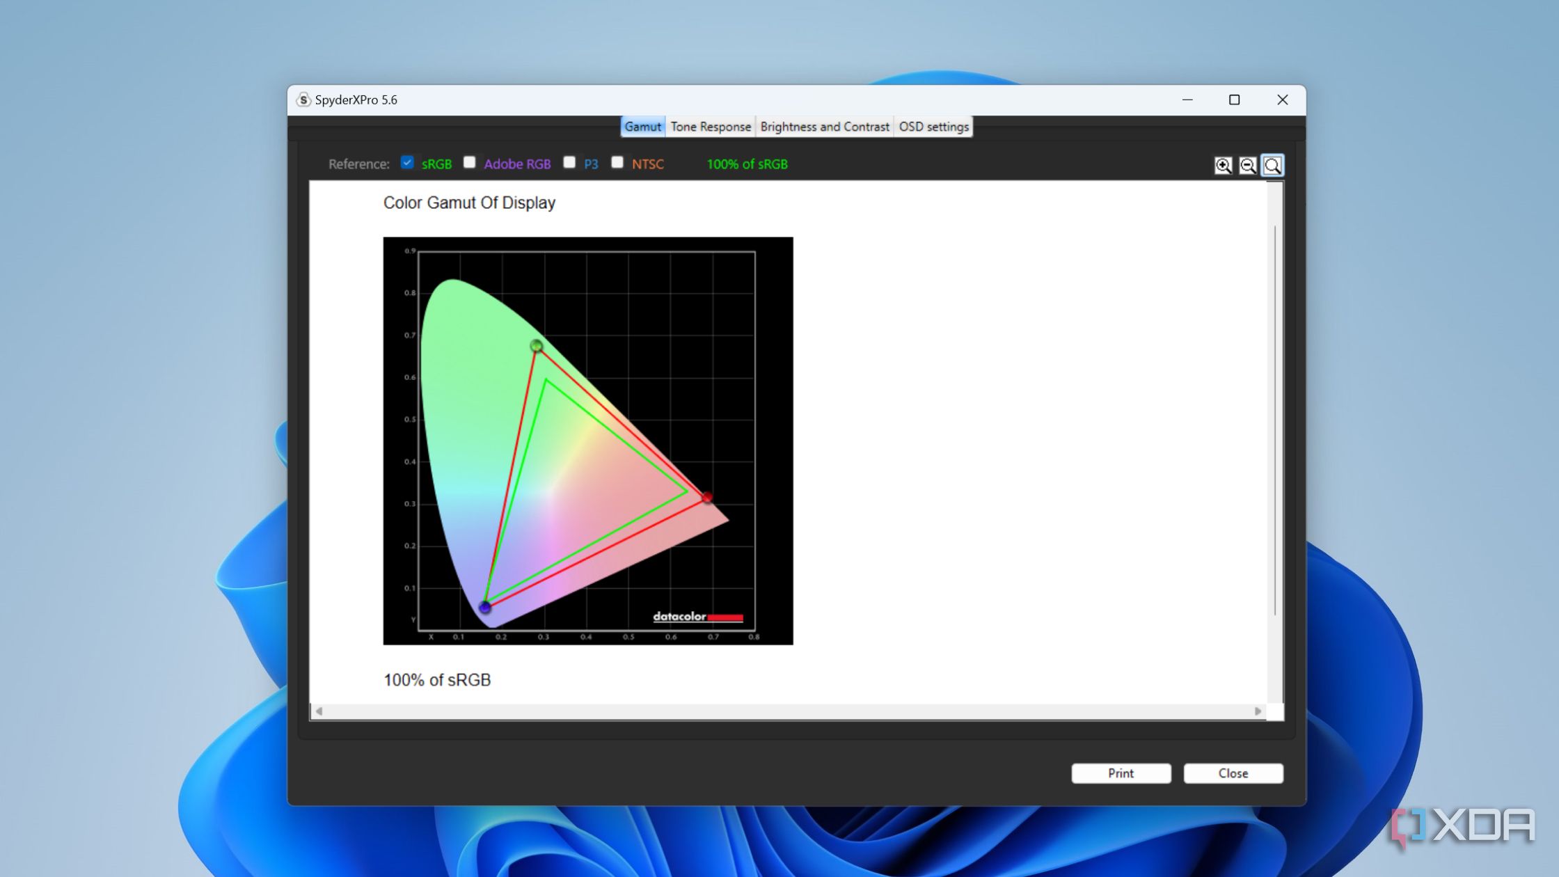Switch to the Gamut tab

(642, 127)
